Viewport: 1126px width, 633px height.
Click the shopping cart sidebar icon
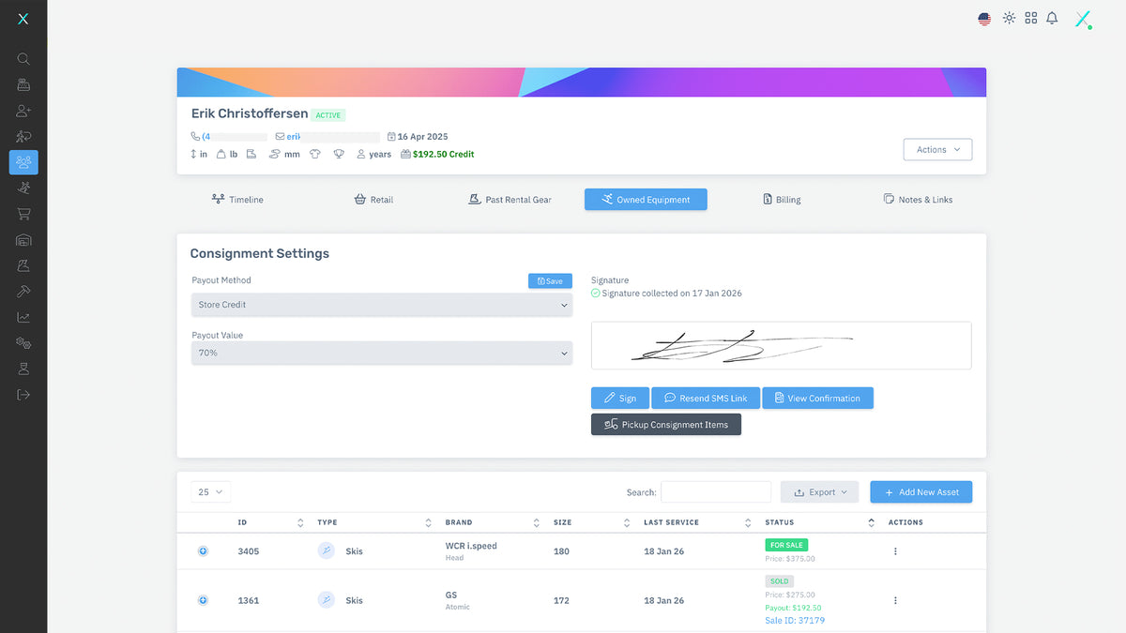23,214
